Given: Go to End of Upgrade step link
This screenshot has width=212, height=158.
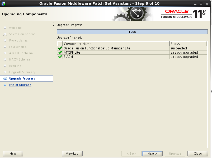Looking at the screenshot, I should (20, 85).
